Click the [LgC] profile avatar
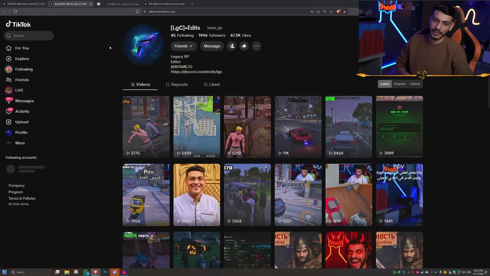This screenshot has width=490, height=276. pos(144,45)
